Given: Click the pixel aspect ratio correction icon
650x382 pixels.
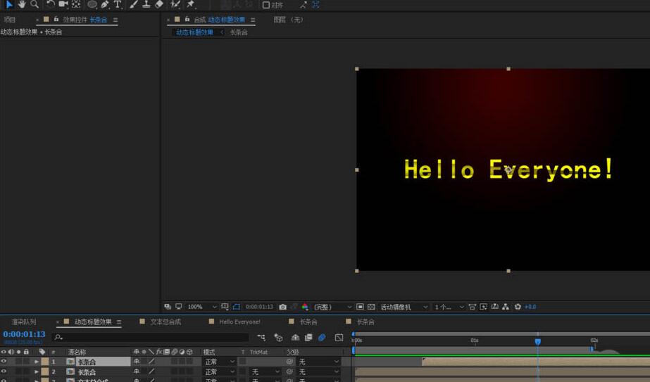Looking at the screenshot, I should [472, 307].
